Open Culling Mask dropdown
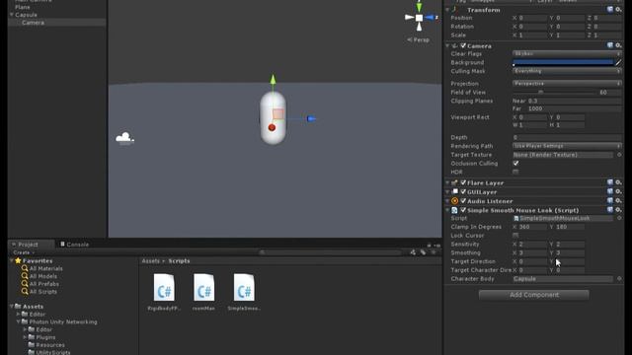The width and height of the screenshot is (632, 355). pyautogui.click(x=567, y=71)
